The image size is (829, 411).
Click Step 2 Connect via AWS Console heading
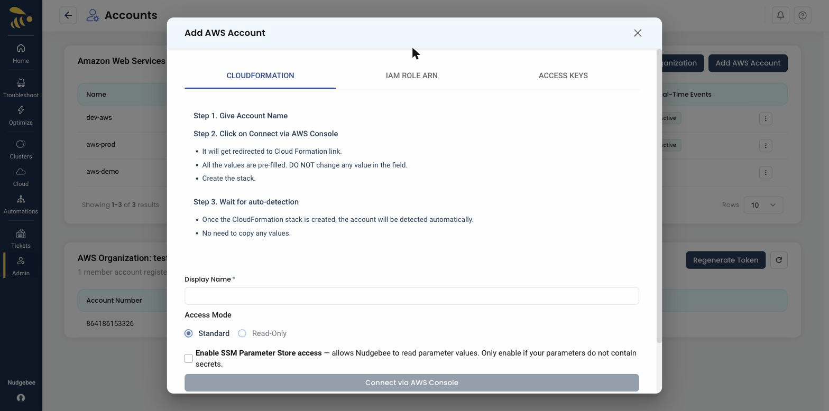(265, 134)
